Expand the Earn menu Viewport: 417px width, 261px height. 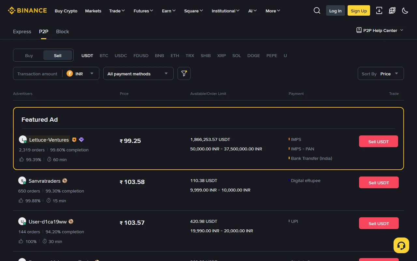(x=169, y=11)
